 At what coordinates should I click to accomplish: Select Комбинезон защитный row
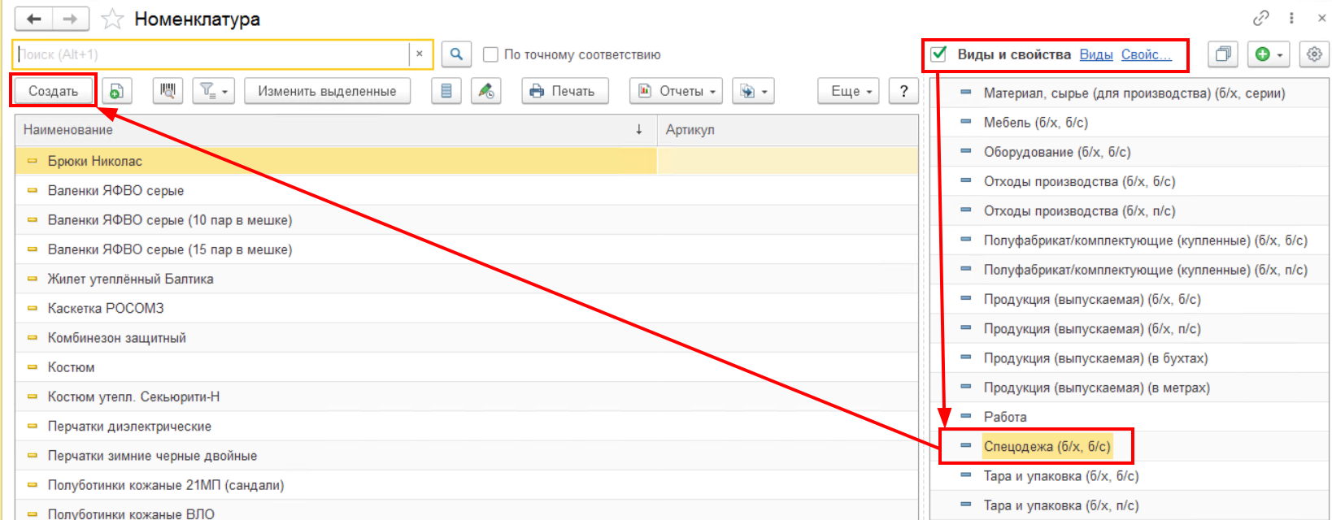467,338
